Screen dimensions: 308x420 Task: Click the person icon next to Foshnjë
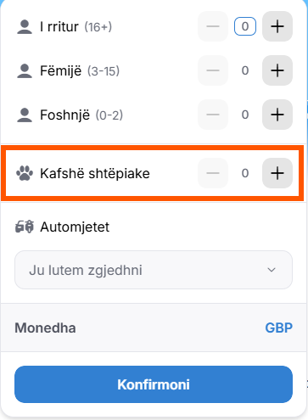(25, 115)
